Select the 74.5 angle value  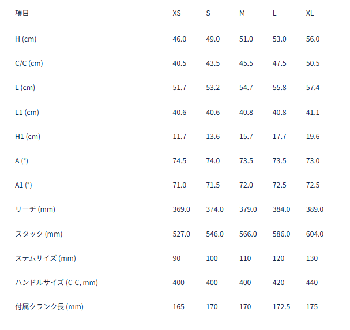[179, 161]
